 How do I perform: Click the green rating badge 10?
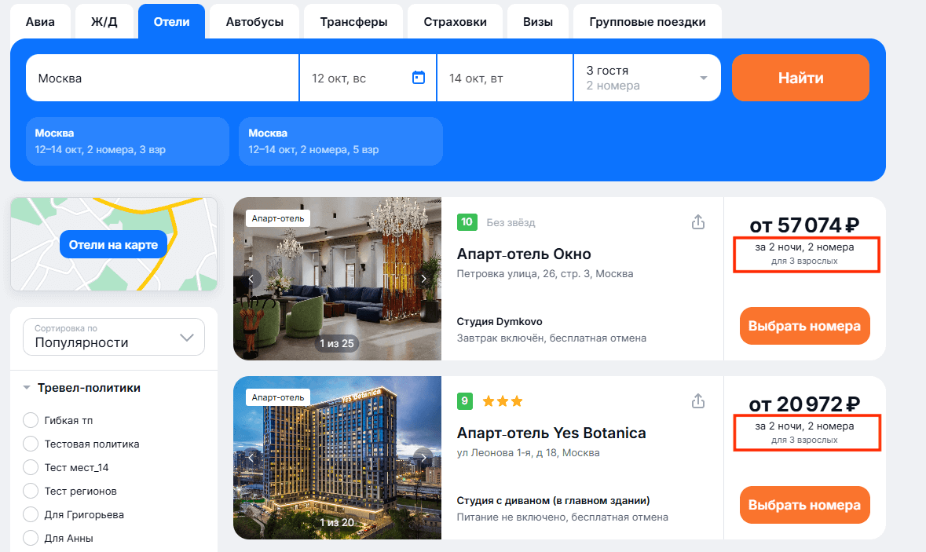click(x=467, y=222)
